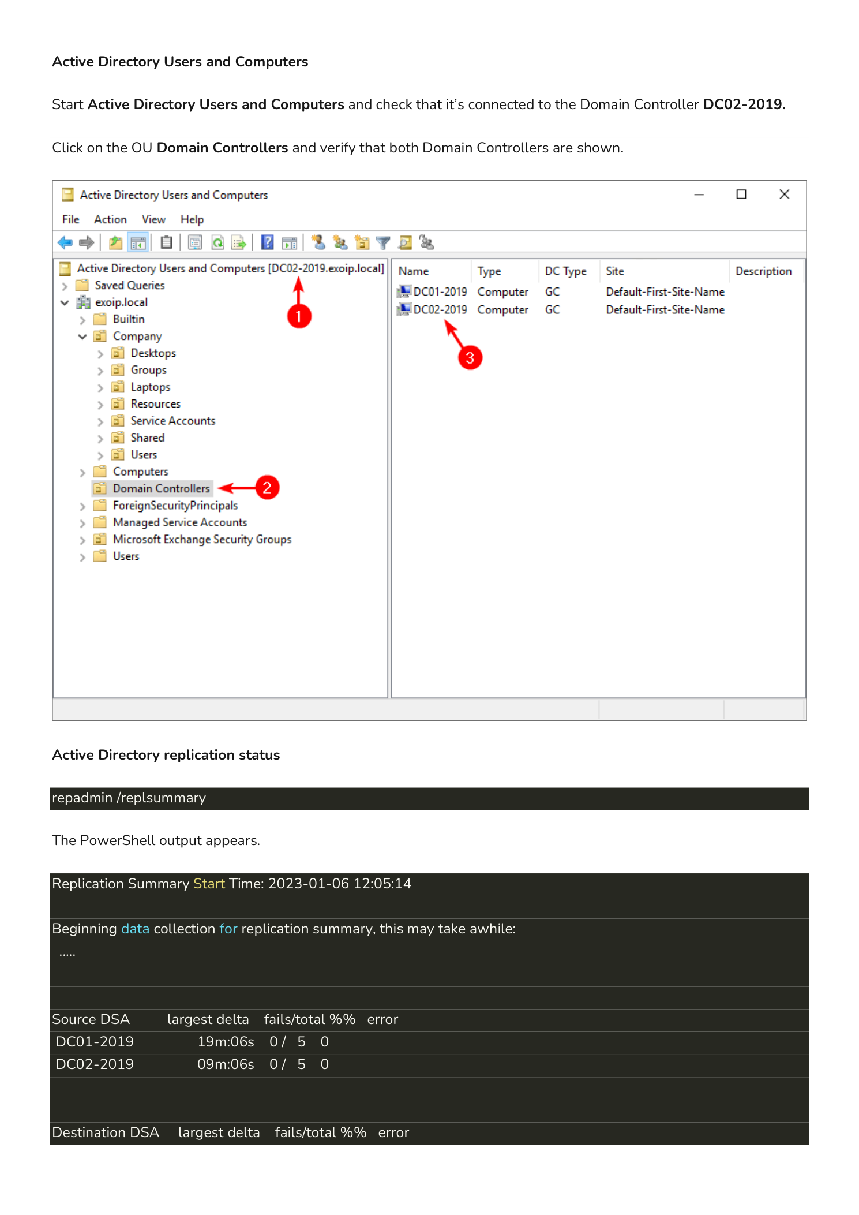Expand the Service Accounts OU

coord(100,421)
